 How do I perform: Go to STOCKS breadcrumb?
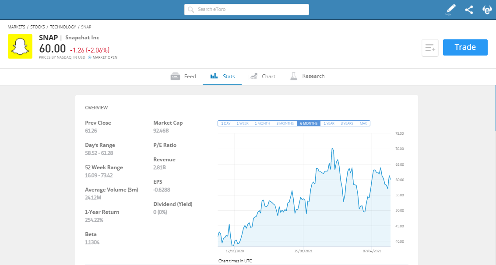tap(37, 27)
